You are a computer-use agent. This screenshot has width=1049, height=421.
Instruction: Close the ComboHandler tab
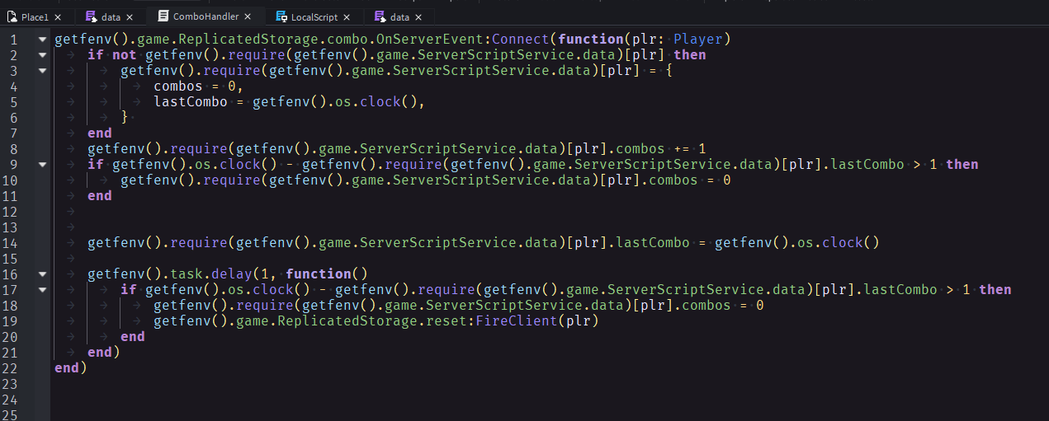pos(248,16)
